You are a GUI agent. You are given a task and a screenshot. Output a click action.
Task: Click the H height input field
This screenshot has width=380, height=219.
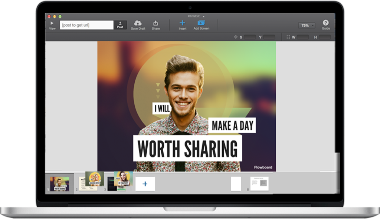[x=324, y=37]
